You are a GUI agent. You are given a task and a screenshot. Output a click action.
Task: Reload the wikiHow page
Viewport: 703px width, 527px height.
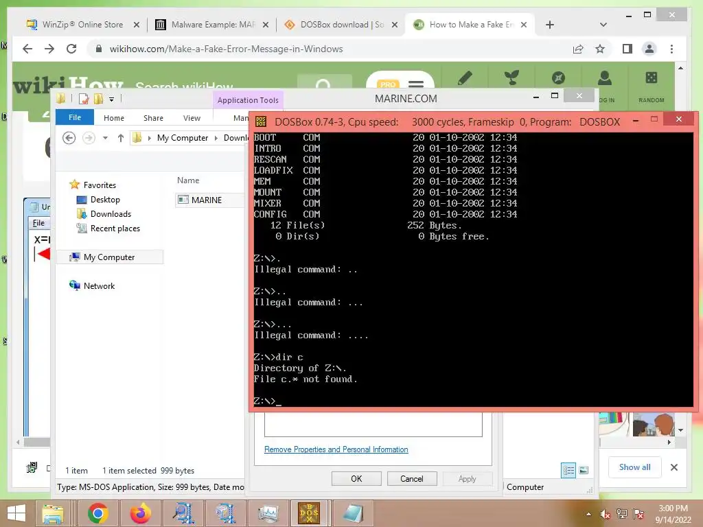click(71, 49)
